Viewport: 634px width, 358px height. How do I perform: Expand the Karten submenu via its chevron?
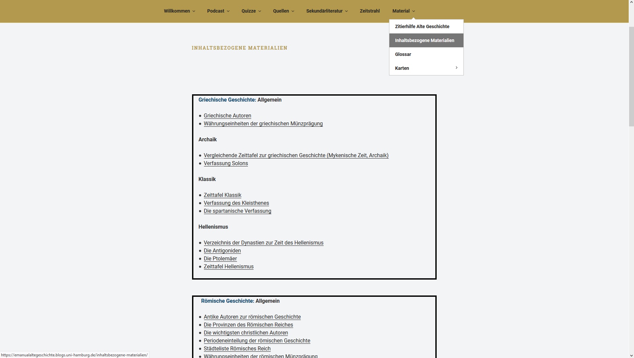click(456, 67)
